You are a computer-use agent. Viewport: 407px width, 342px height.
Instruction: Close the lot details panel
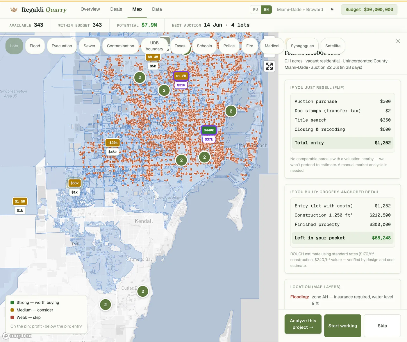[x=398, y=41]
